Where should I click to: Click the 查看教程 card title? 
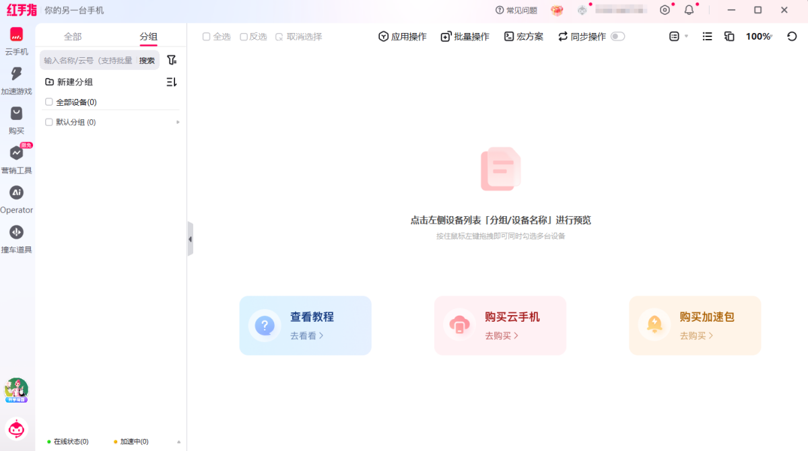click(x=312, y=317)
